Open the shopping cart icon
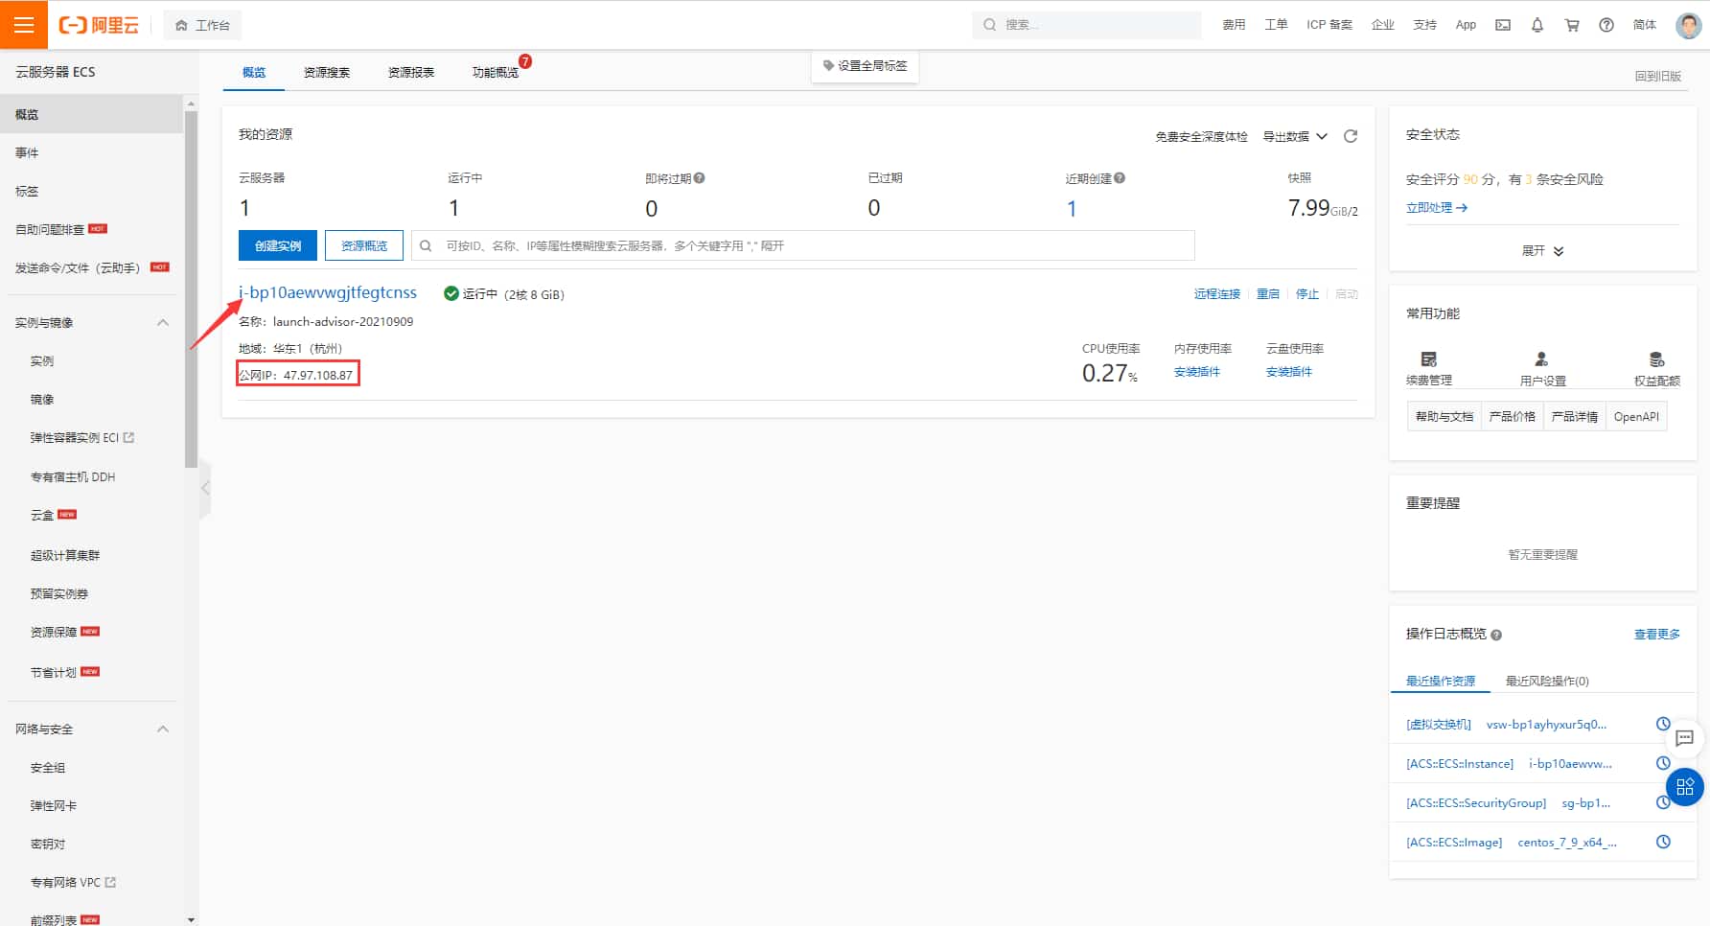Image resolution: width=1710 pixels, height=926 pixels. [x=1572, y=25]
